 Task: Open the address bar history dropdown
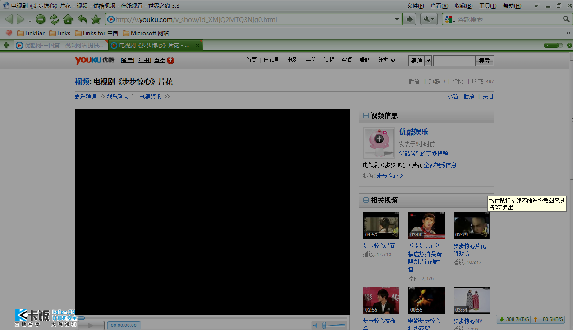(397, 19)
